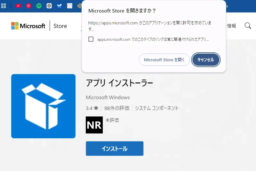Click the https://apps.microsoft.com permission message

click(150, 26)
